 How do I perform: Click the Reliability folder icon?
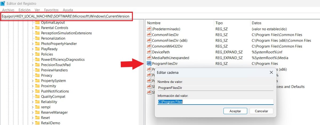coord(37,102)
